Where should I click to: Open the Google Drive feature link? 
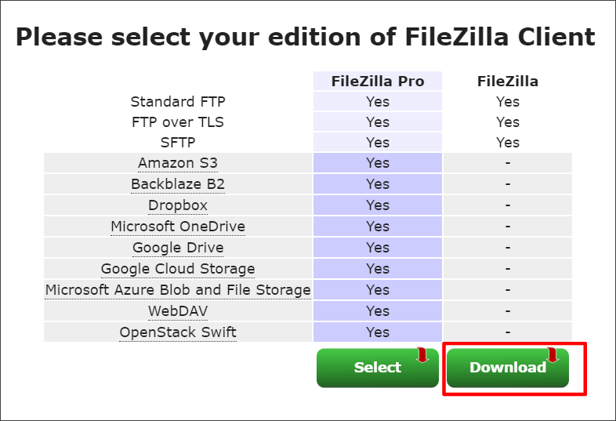coord(178,248)
